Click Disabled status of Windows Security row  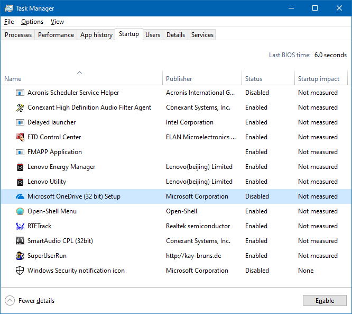click(257, 271)
